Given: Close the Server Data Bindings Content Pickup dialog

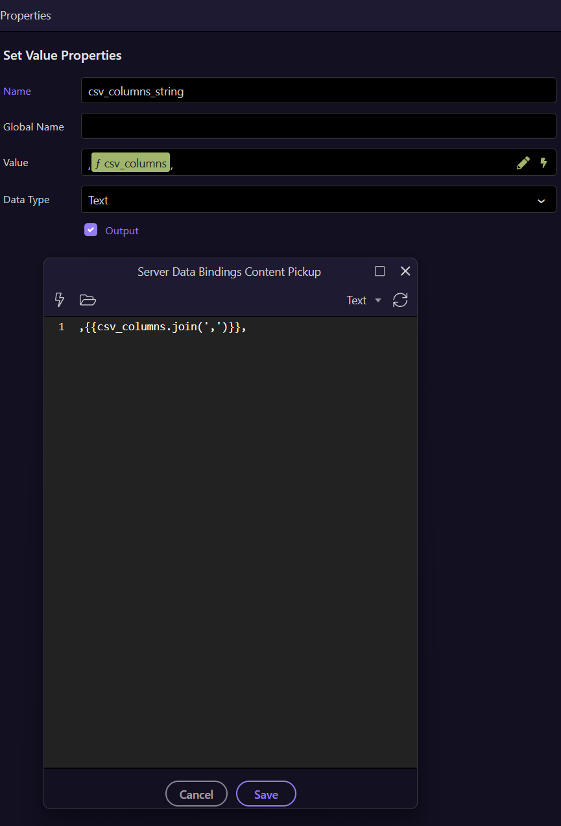Looking at the screenshot, I should click(x=405, y=271).
